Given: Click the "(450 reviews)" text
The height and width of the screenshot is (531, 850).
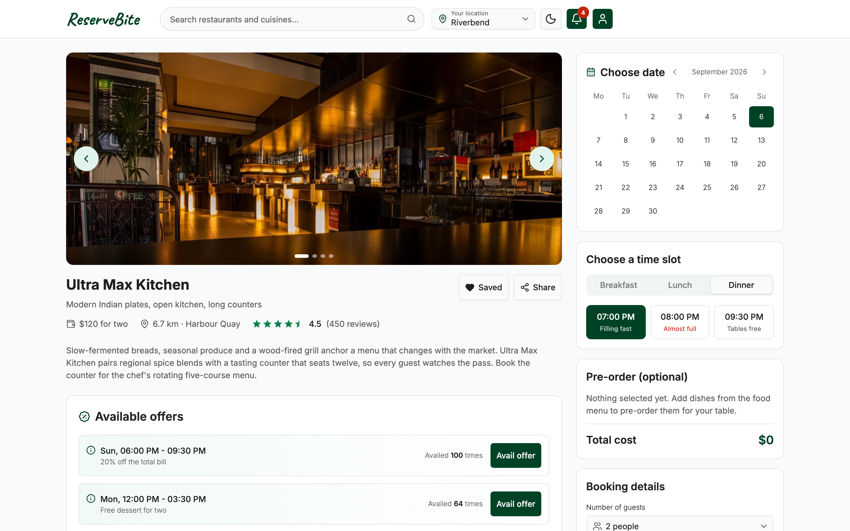Looking at the screenshot, I should [x=353, y=324].
